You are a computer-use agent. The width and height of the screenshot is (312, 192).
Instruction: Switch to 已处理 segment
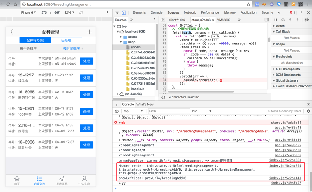(x=66, y=40)
